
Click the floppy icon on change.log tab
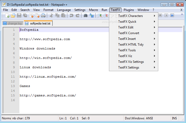coord(5,23)
